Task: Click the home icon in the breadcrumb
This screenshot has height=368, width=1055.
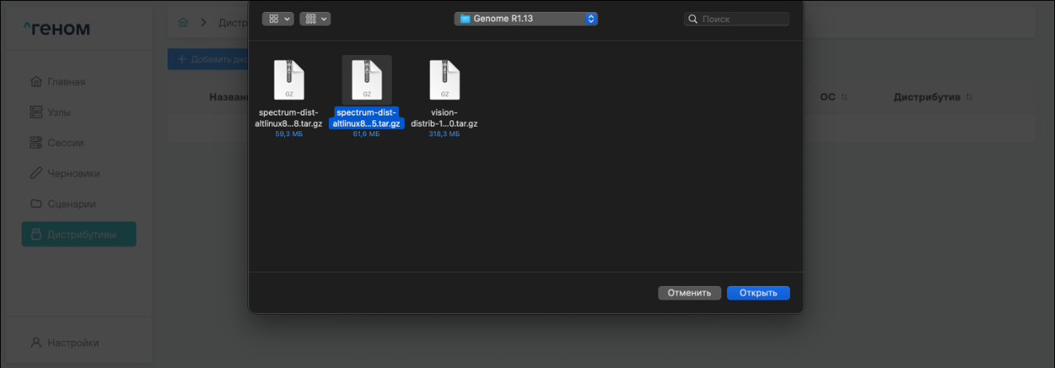Action: pos(184,22)
